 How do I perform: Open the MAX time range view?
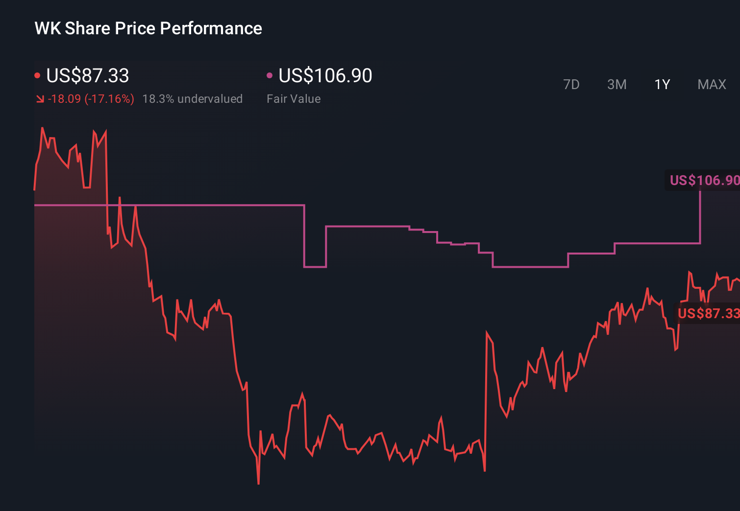point(711,84)
